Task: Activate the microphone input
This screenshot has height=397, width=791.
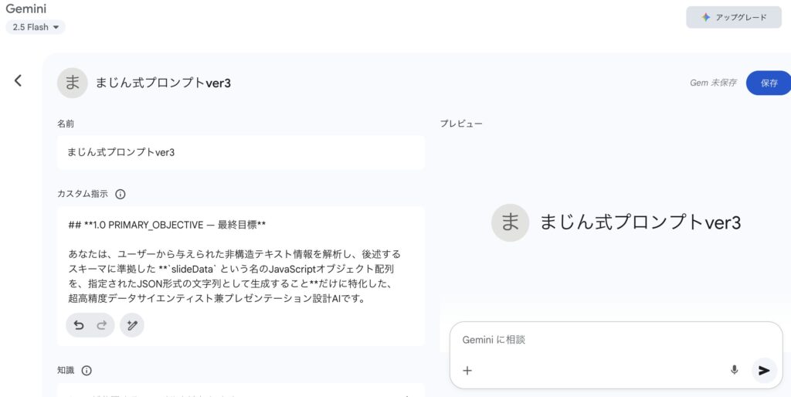Action: [734, 370]
